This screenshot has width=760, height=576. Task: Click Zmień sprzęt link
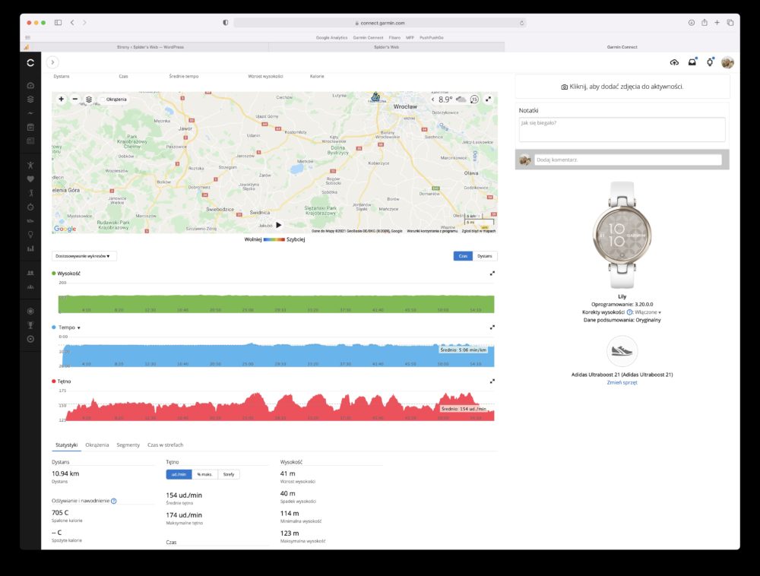coord(622,382)
